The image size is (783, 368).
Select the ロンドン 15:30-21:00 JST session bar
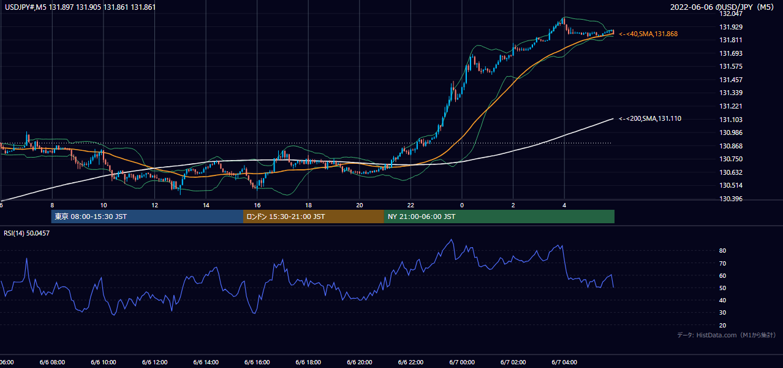314,217
